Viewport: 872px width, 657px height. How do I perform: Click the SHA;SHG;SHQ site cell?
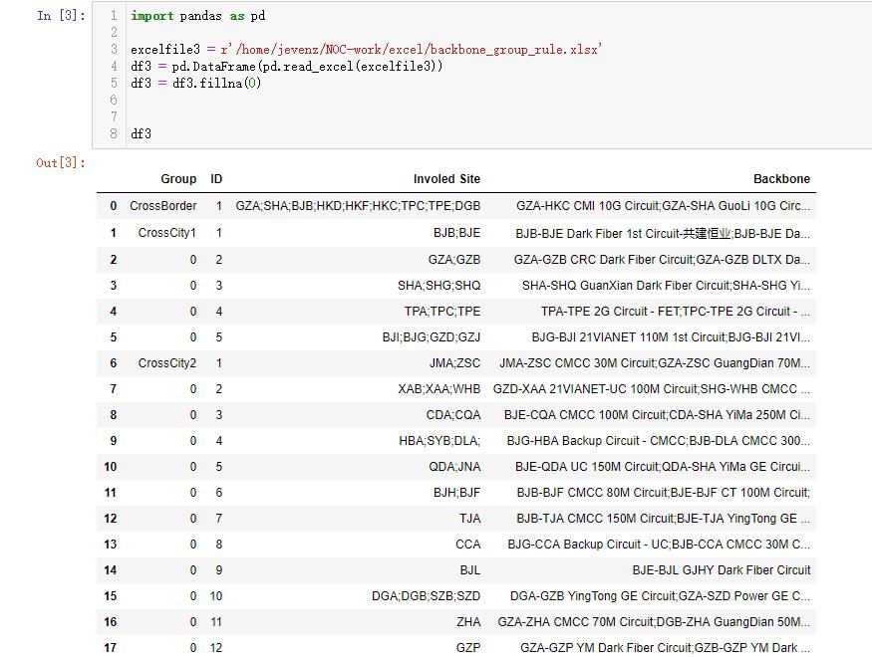438,286
